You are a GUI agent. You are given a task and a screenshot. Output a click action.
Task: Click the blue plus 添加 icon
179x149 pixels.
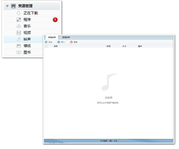point(46,42)
